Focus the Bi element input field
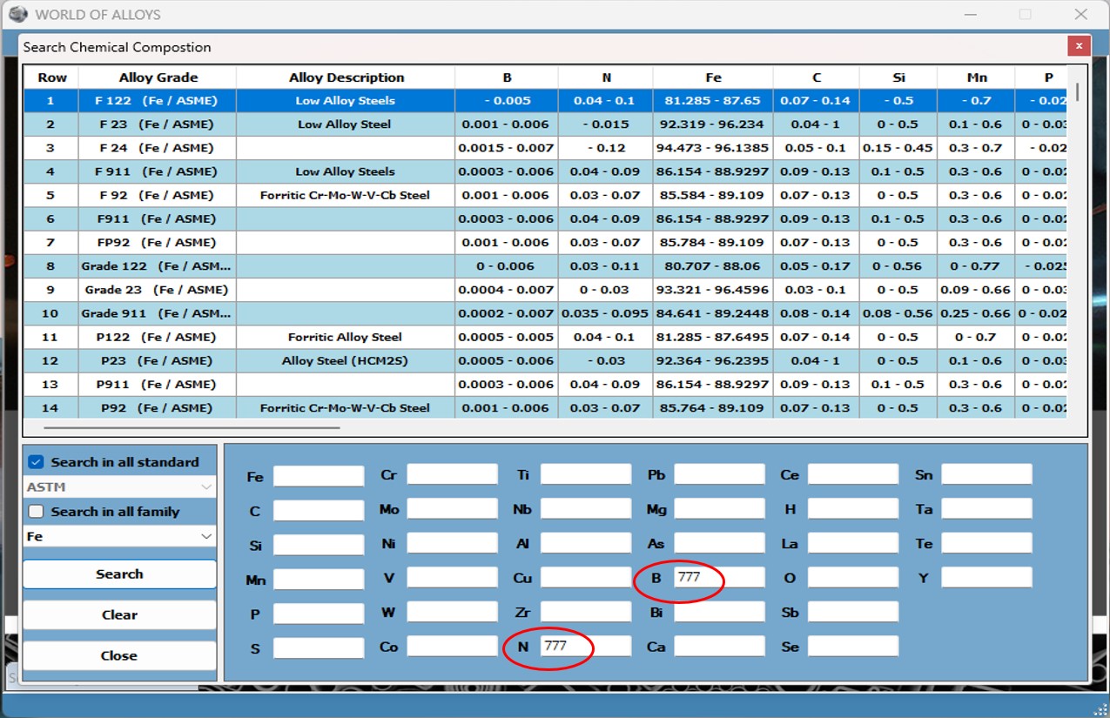Screen dimensions: 1110x718 coord(719,612)
